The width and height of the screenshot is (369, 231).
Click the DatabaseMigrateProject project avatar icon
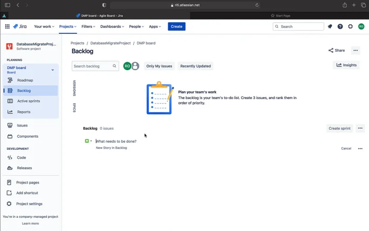tap(9, 46)
